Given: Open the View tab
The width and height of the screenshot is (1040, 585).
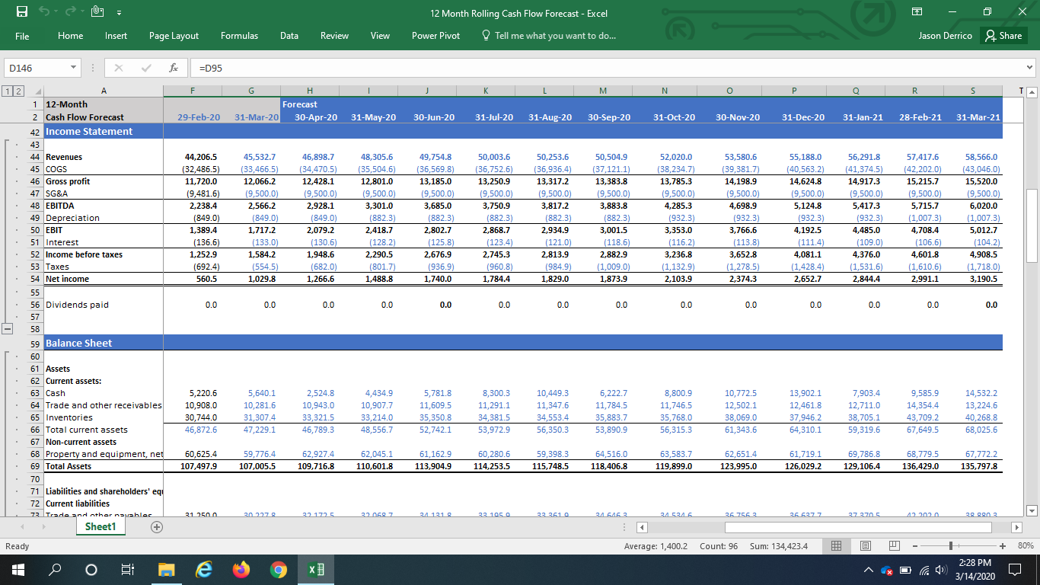Looking at the screenshot, I should coord(380,36).
